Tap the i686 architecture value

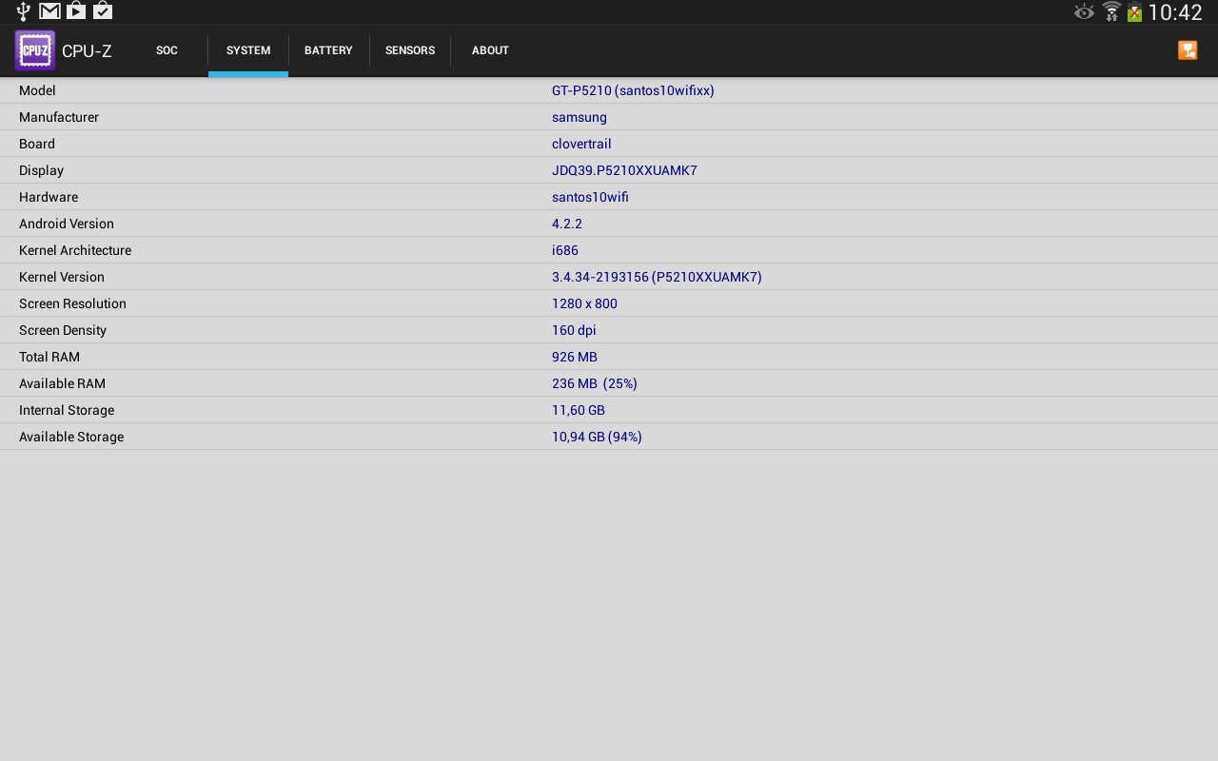tap(565, 250)
